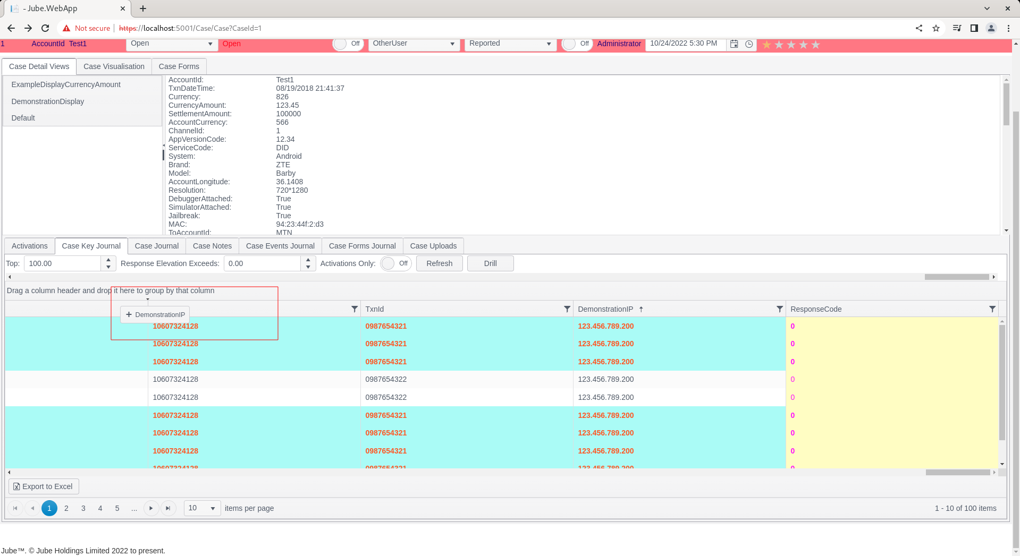The image size is (1020, 556).
Task: Go to the next grid page
Action: 151,508
